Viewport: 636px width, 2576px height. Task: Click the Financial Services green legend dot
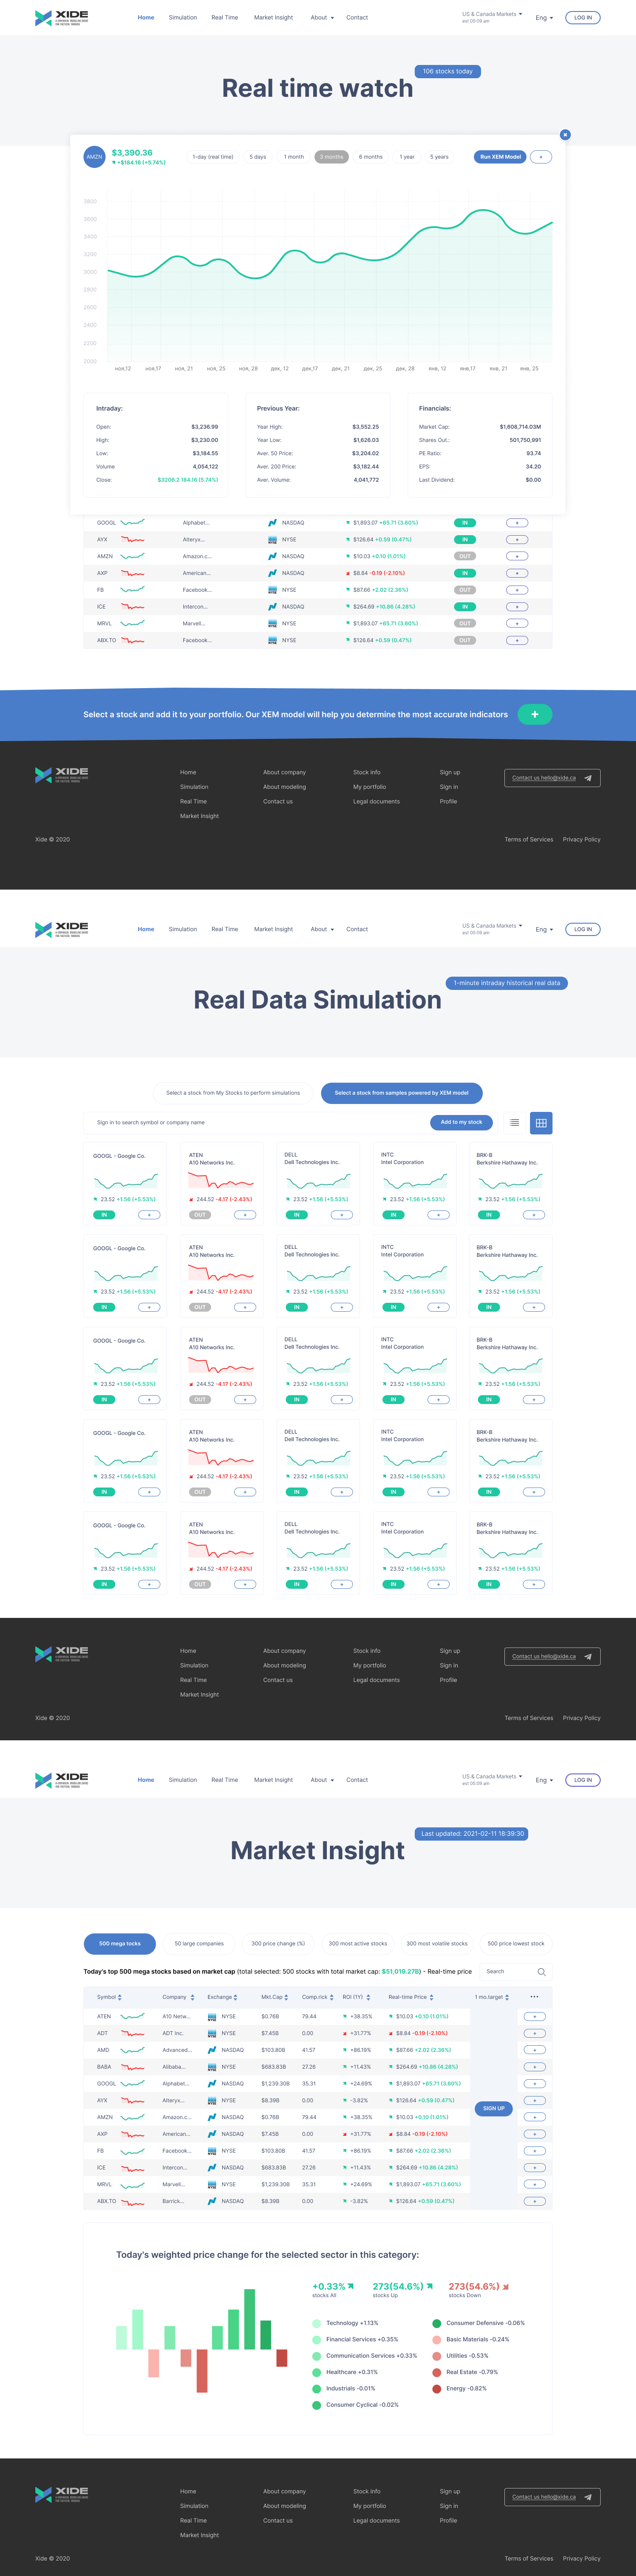tap(317, 2339)
